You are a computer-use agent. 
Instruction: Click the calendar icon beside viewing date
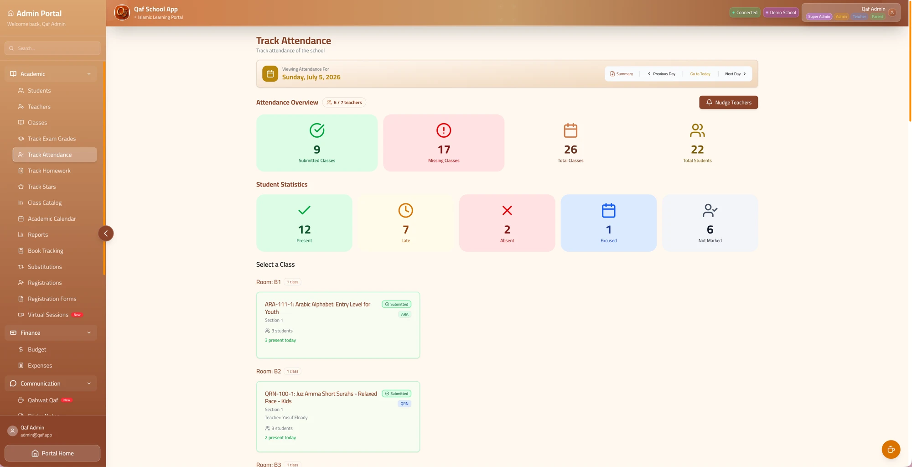tap(270, 73)
